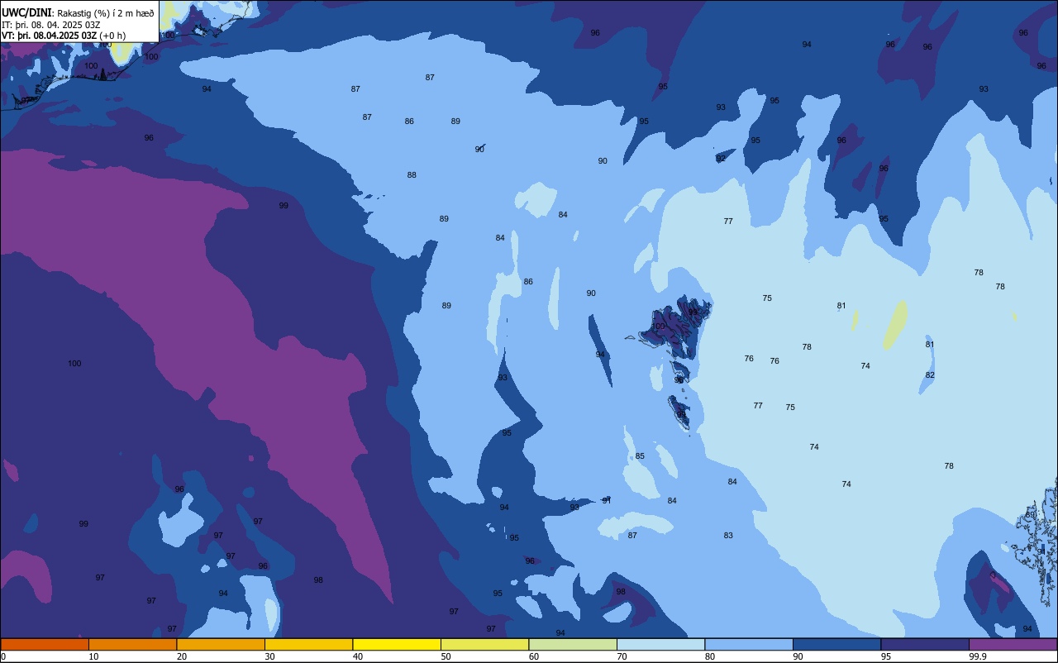Click the legend tick label '30'

coord(269,656)
